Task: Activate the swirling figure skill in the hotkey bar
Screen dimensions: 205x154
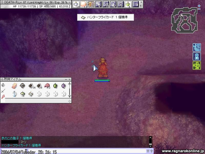Action: click(113, 4)
